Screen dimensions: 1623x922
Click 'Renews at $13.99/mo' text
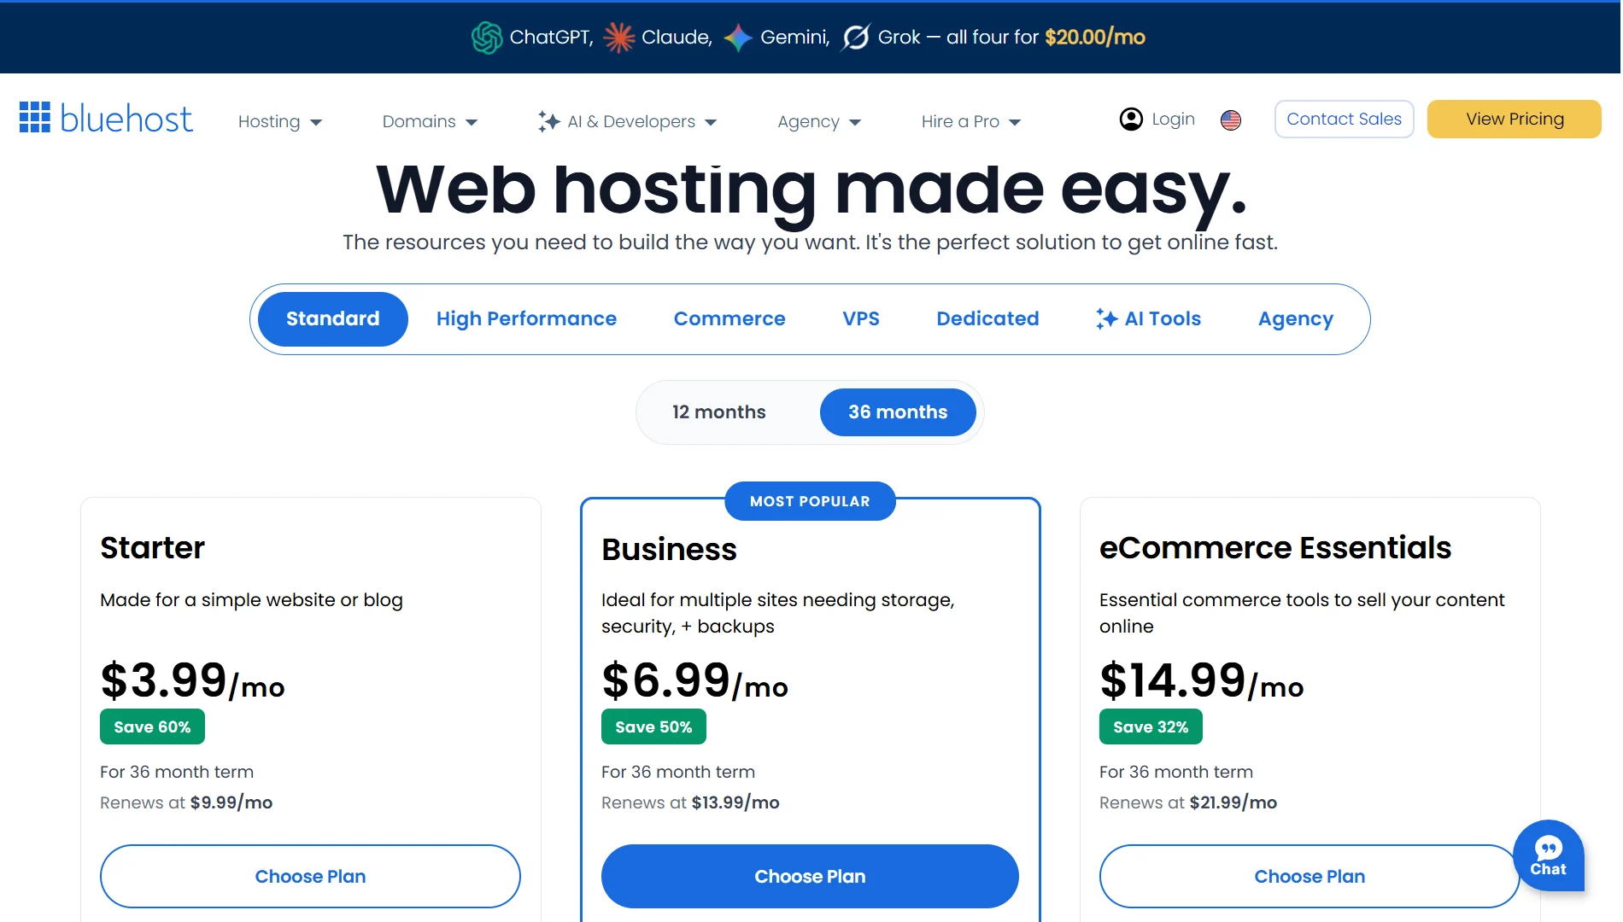pyautogui.click(x=690, y=802)
